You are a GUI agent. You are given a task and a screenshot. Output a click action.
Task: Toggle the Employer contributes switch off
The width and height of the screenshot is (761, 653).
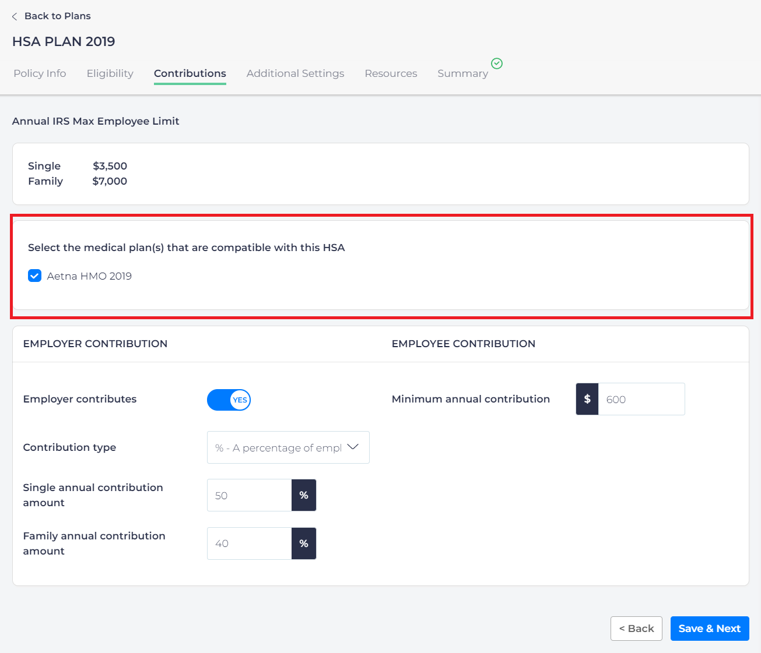[x=229, y=400]
